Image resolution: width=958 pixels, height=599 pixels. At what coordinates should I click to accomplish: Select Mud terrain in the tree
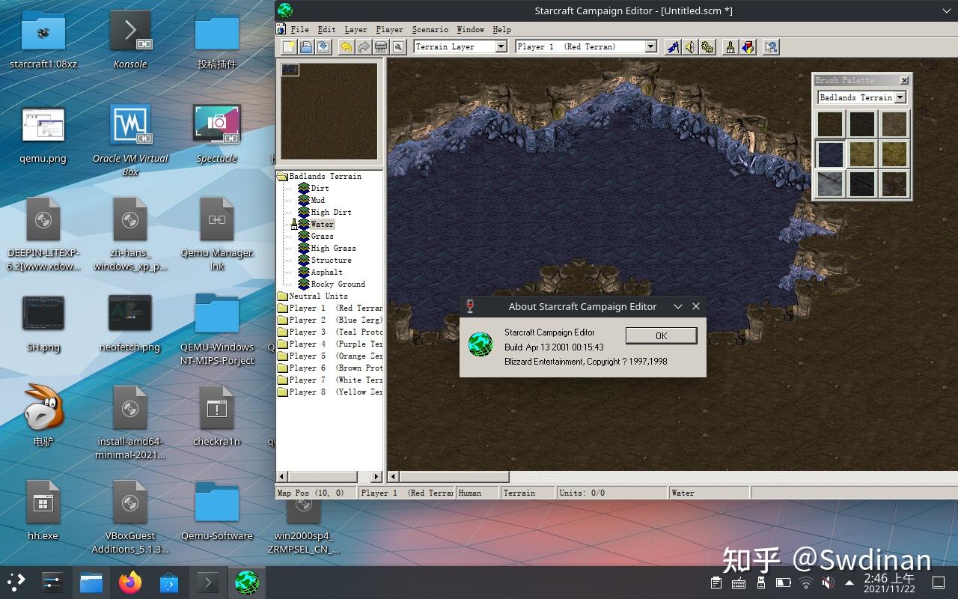(x=318, y=201)
